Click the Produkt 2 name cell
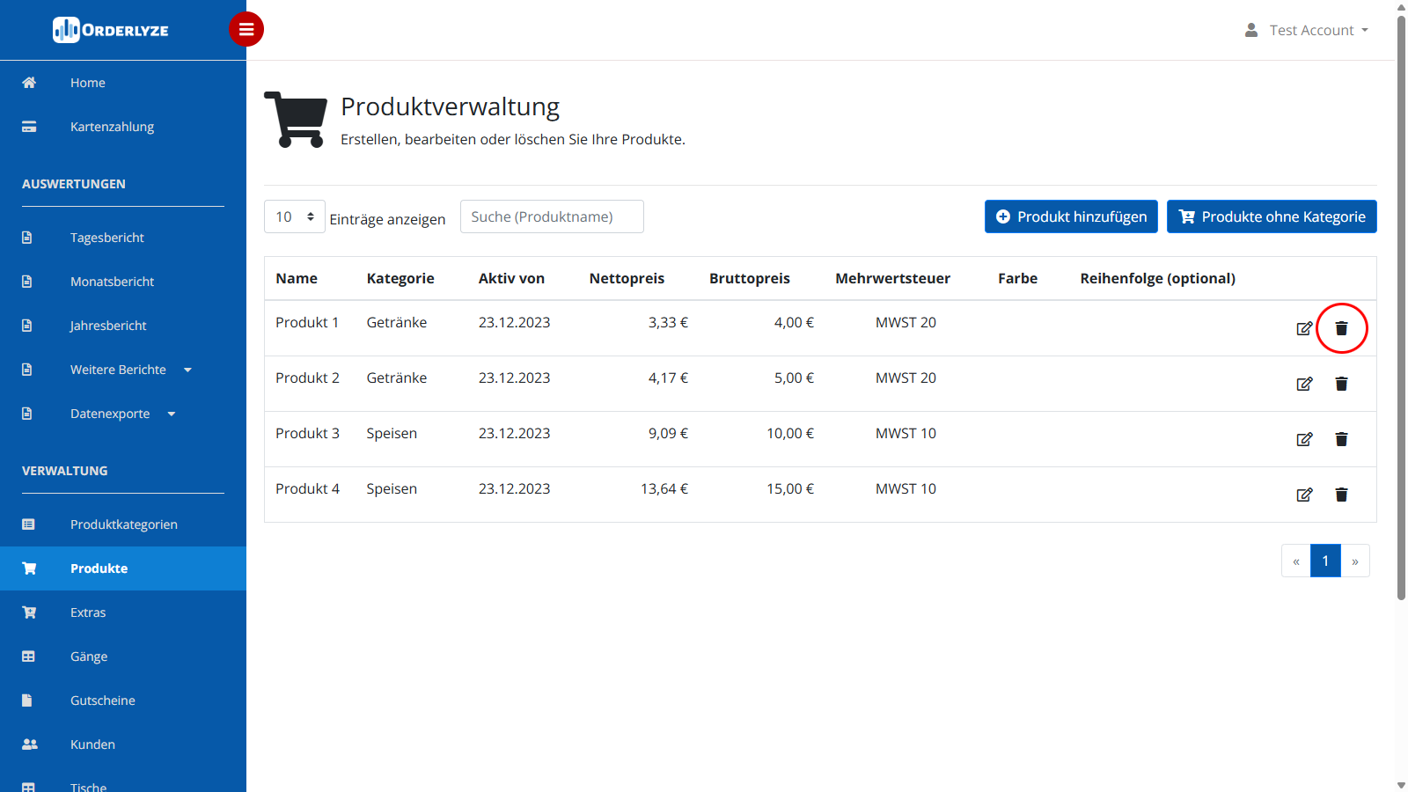 pos(307,378)
